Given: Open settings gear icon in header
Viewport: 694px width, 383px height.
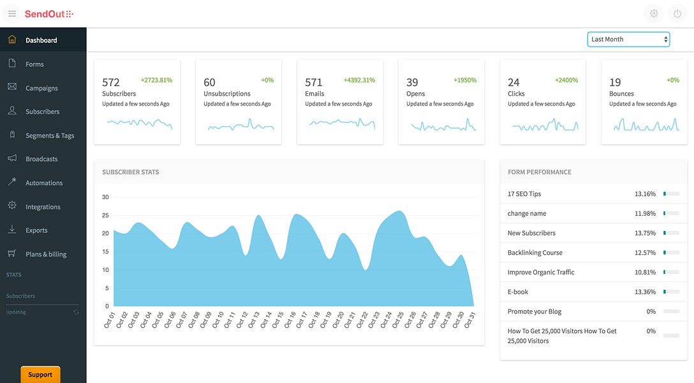Looking at the screenshot, I should tap(654, 14).
